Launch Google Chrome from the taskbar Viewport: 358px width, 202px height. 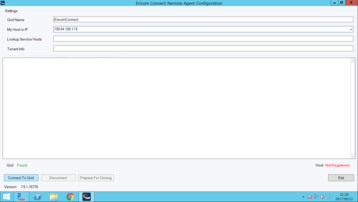click(x=70, y=197)
